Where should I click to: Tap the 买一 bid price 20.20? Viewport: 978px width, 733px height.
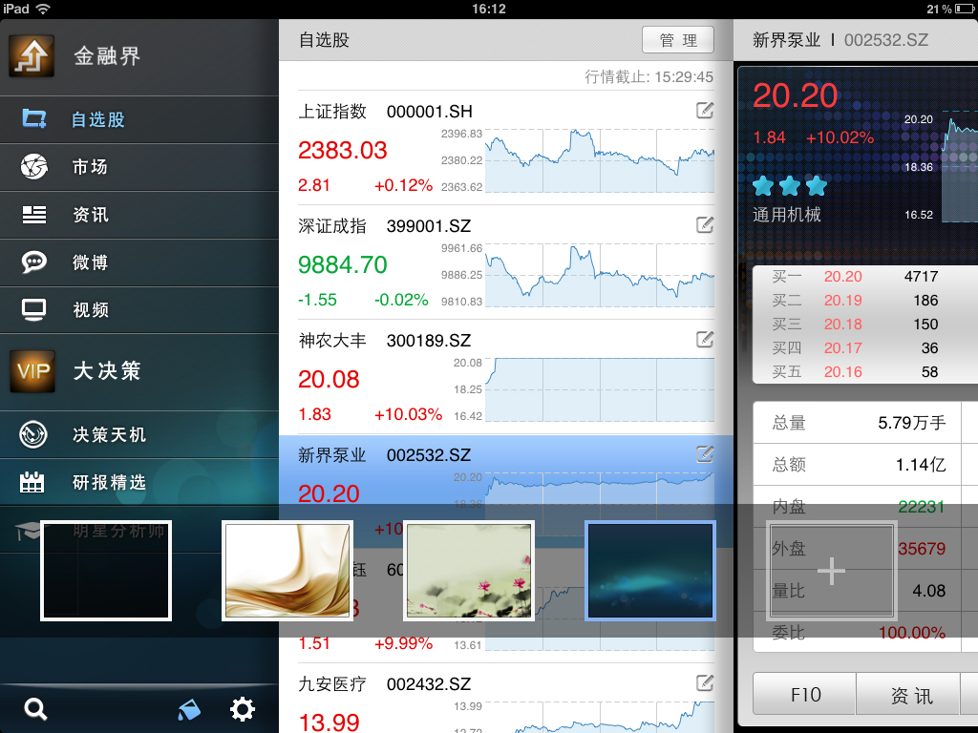[x=842, y=277]
